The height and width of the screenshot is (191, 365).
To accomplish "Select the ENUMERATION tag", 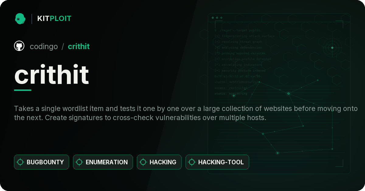I will (x=103, y=162).
